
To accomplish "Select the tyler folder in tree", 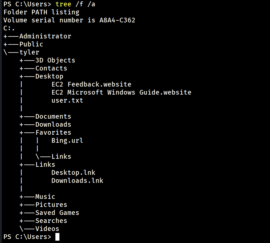I will pyautogui.click(x=29, y=52).
